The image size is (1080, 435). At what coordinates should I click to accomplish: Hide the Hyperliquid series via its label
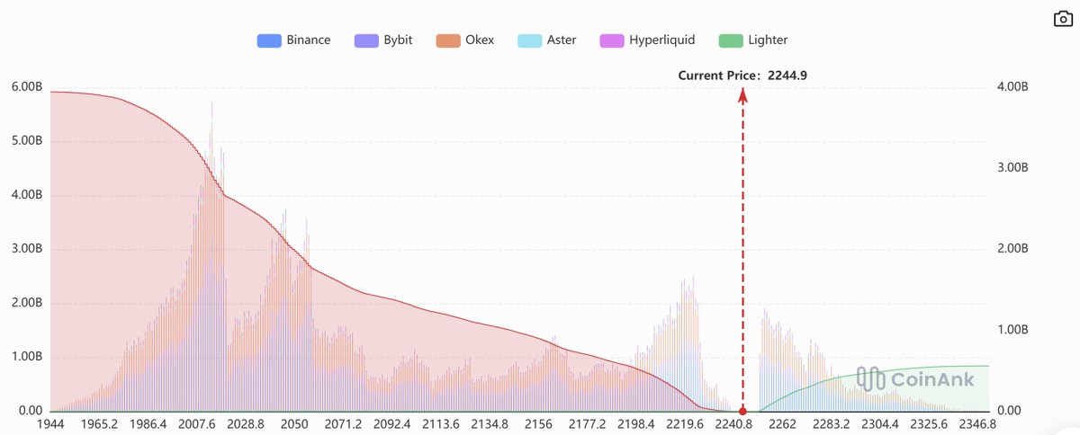click(x=661, y=40)
